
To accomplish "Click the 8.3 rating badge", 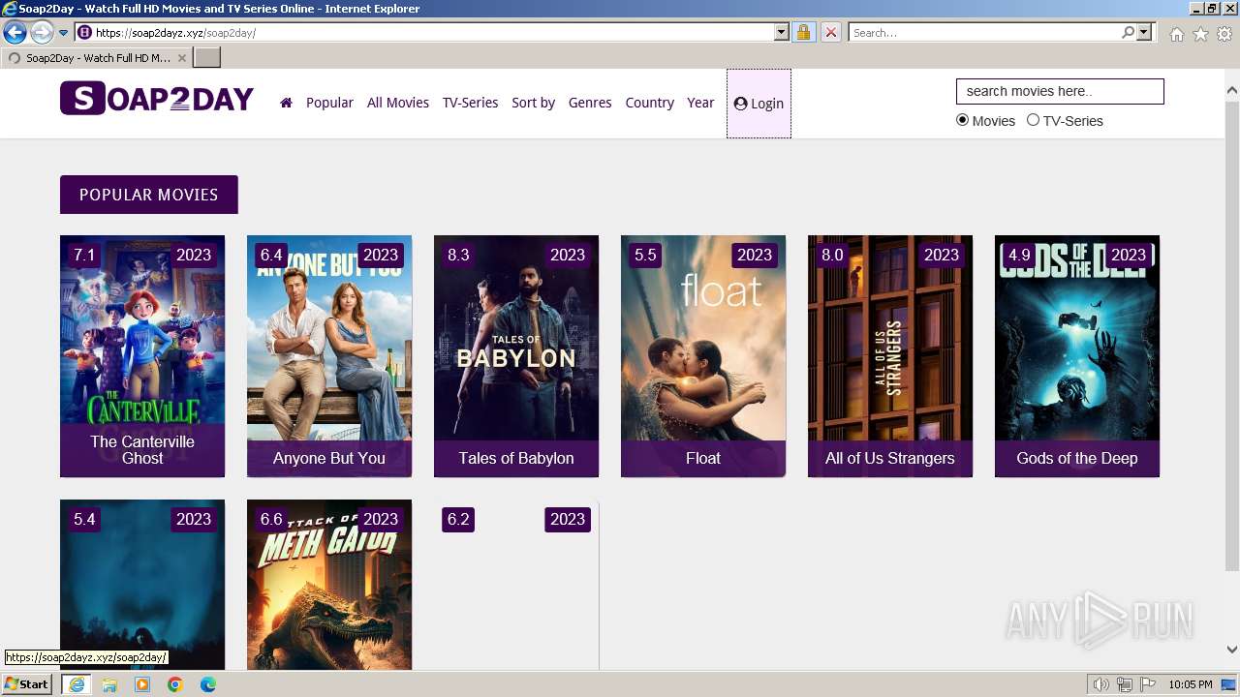I will click(x=458, y=255).
